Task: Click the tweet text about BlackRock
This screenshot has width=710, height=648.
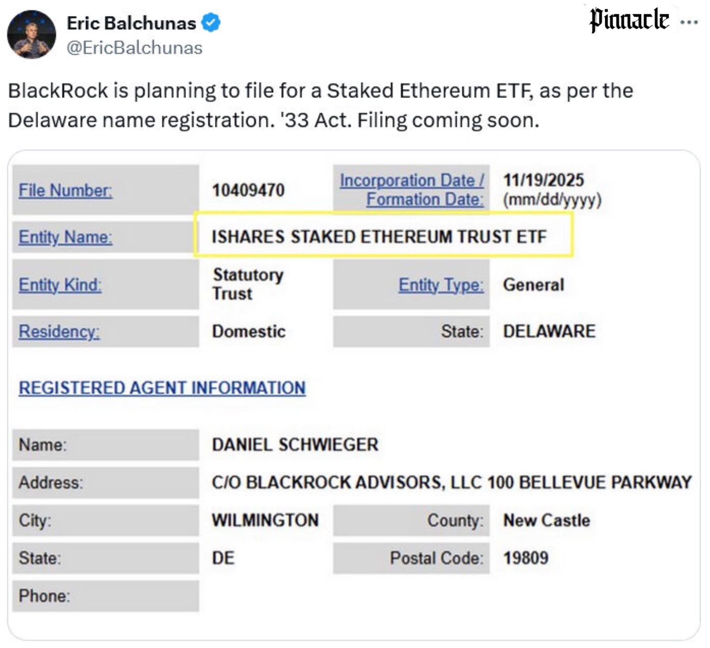Action: point(320,105)
